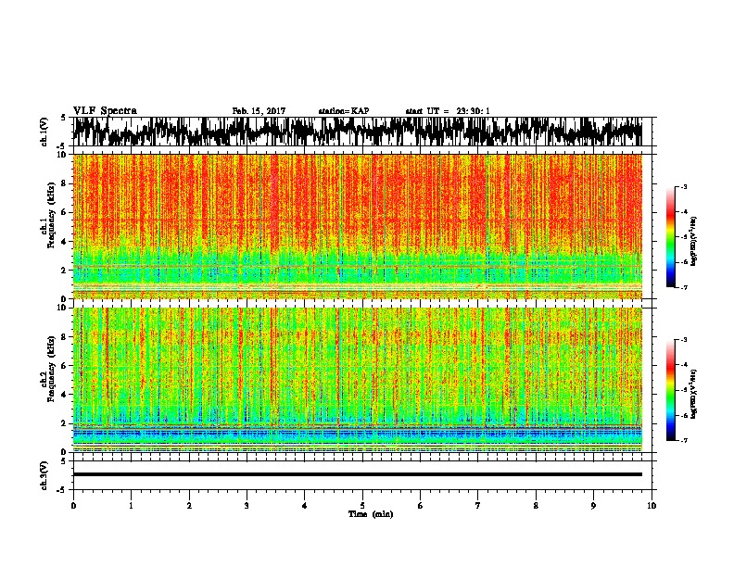Click the "start UT = 23:30:1" text

pyautogui.click(x=448, y=111)
